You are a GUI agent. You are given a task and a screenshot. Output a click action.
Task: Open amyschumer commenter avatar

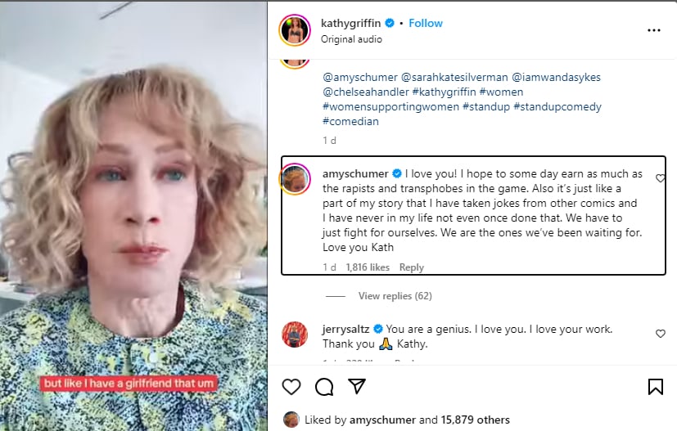pyautogui.click(x=295, y=179)
